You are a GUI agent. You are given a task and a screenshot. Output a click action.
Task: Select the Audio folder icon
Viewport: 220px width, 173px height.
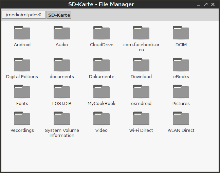[62, 33]
